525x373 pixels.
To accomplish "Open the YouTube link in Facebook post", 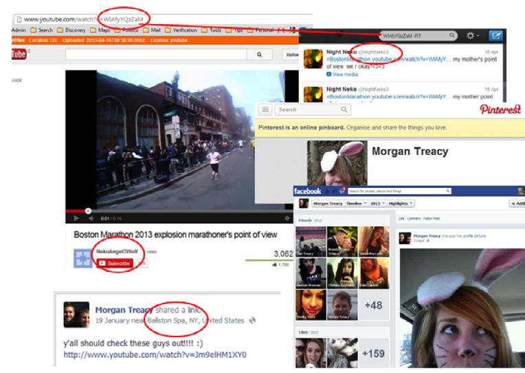I will [155, 354].
